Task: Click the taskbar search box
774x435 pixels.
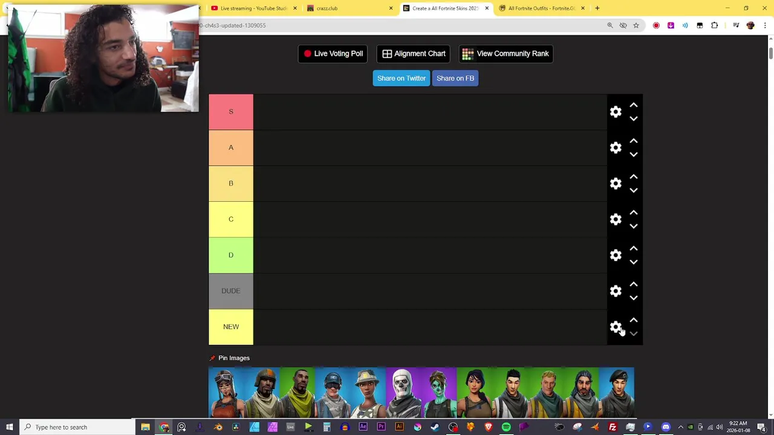Action: tap(77, 427)
